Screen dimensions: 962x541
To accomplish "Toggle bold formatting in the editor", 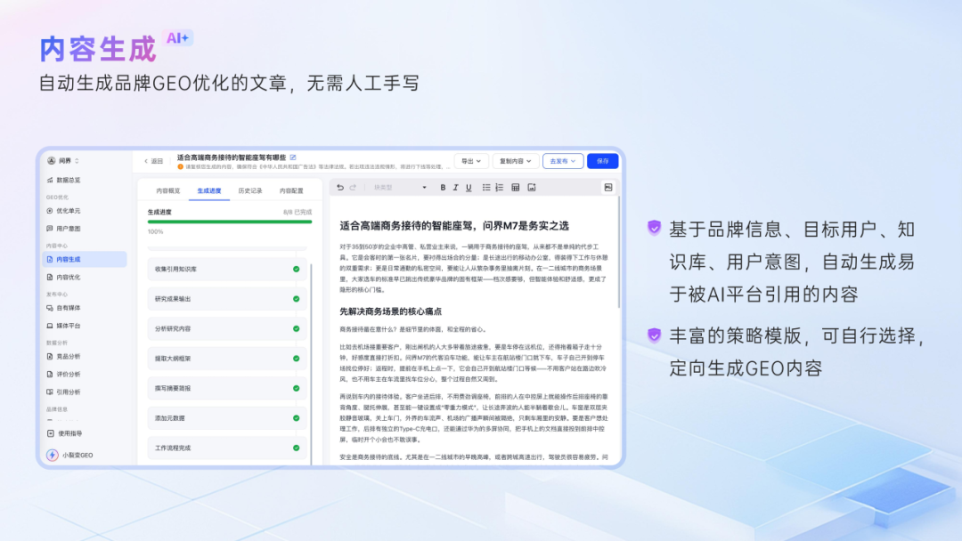I will click(x=443, y=187).
